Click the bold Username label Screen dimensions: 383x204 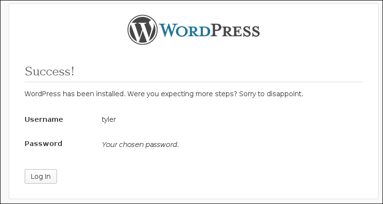44,119
